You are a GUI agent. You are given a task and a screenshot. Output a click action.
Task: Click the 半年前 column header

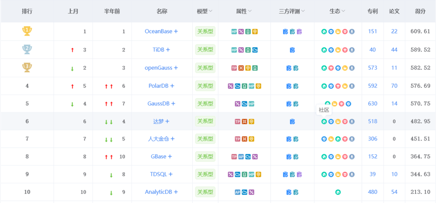coord(112,11)
